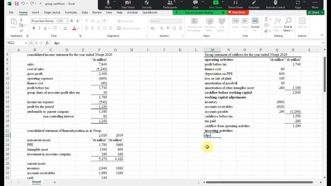Toggle Italic formatting

39,28
